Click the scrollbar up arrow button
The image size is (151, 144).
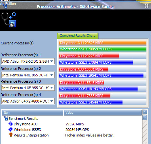(145, 112)
